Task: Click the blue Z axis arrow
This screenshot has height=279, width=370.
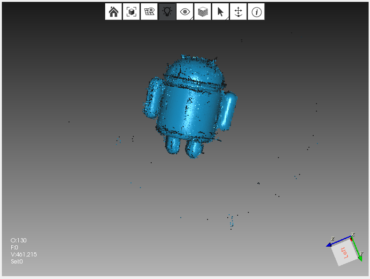Action: (x=339, y=241)
